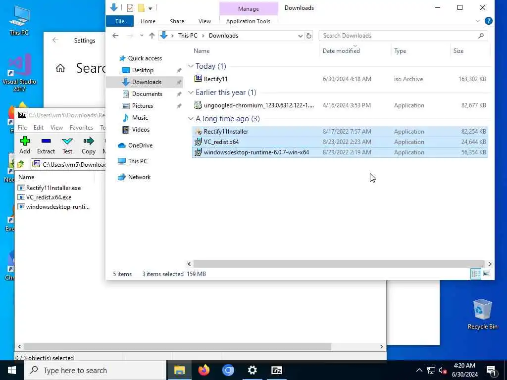Image resolution: width=507 pixels, height=380 pixels.
Task: Switch to Explorer View ribbon tab
Action: 204,21
